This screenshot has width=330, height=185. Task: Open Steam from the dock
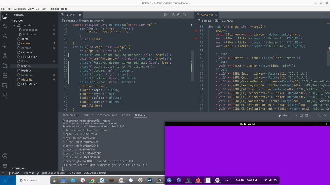150,180
